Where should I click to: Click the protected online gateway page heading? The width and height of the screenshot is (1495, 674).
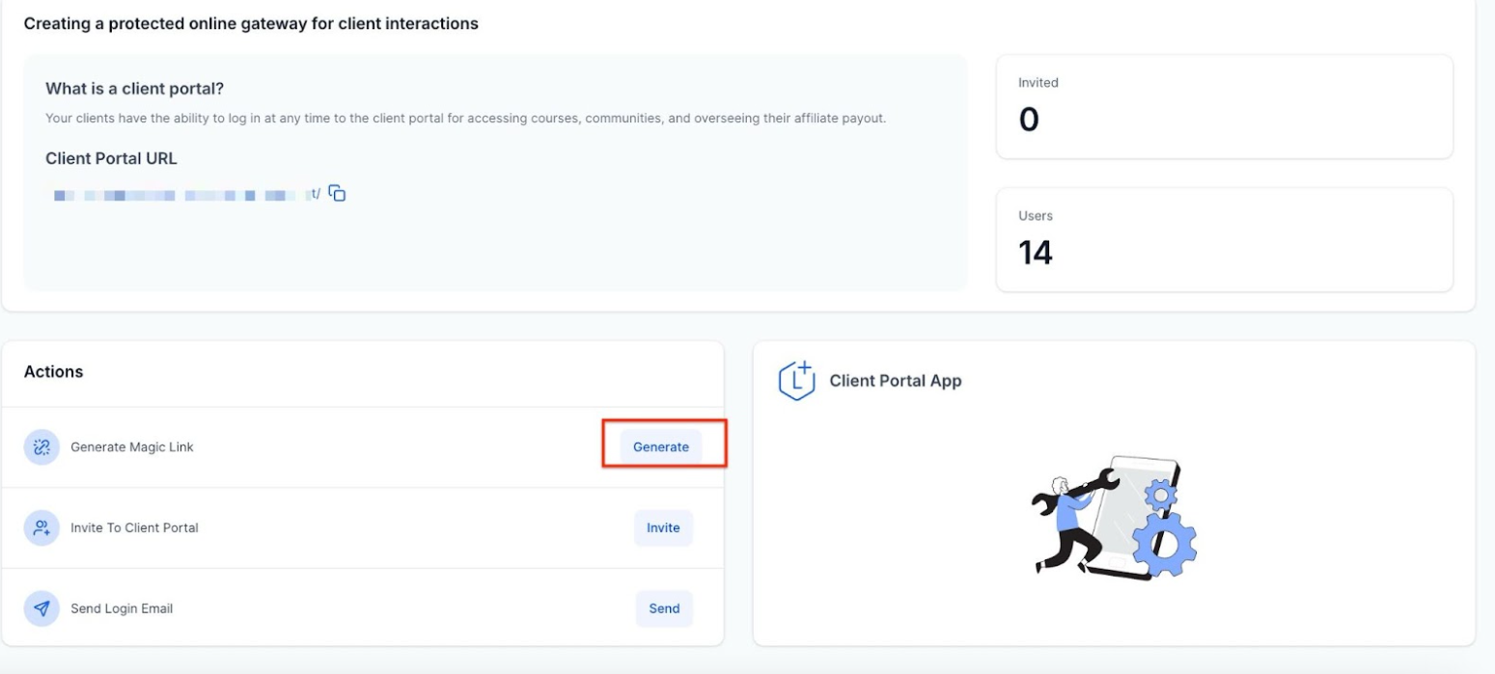click(x=251, y=23)
